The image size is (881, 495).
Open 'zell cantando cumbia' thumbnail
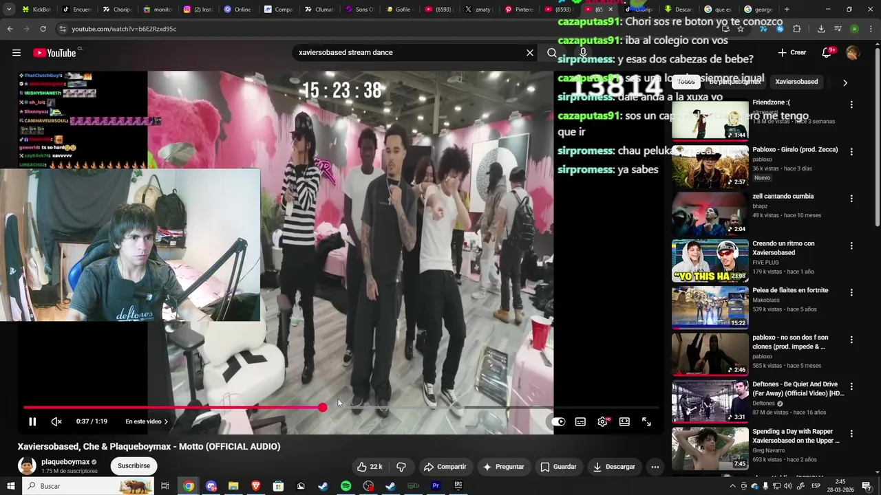[x=710, y=214]
